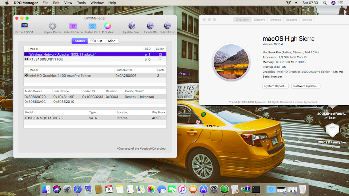Screen dimensions: 349x196
Task: Open Spotlight search from the menu bar
Action: [325, 3]
